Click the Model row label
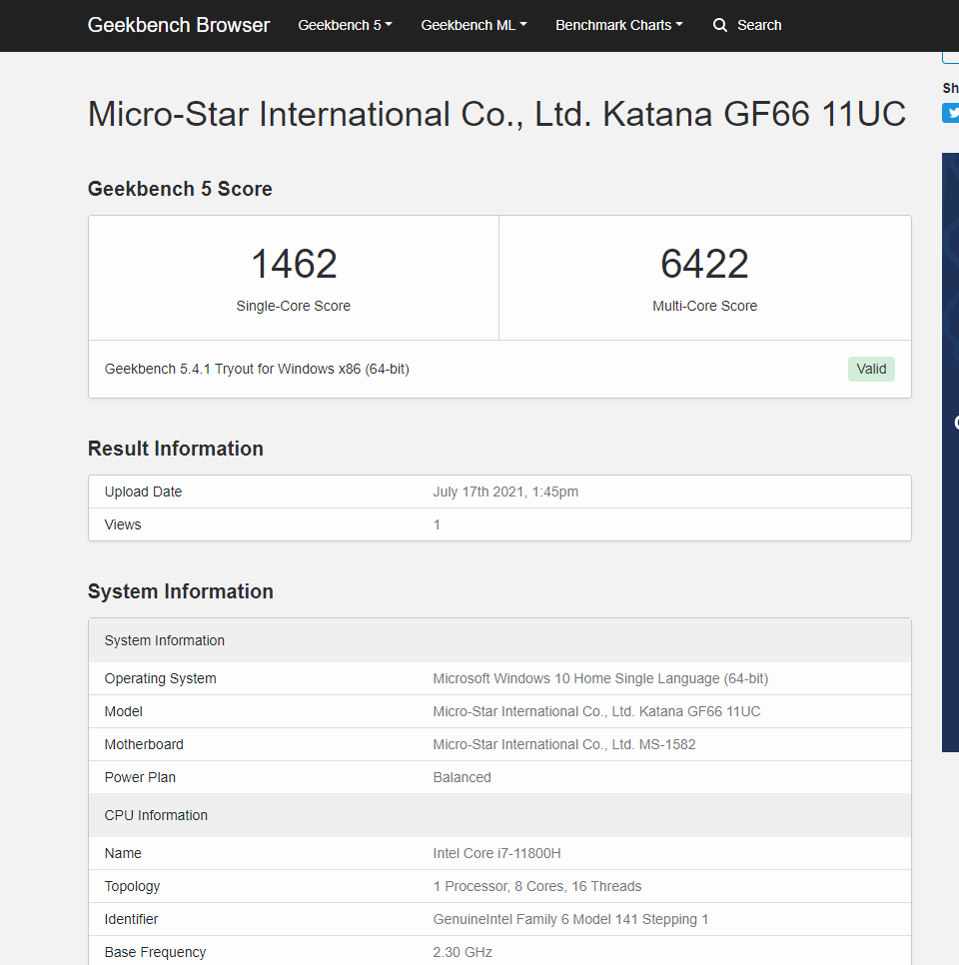Viewport: 959px width, 965px height. [123, 712]
